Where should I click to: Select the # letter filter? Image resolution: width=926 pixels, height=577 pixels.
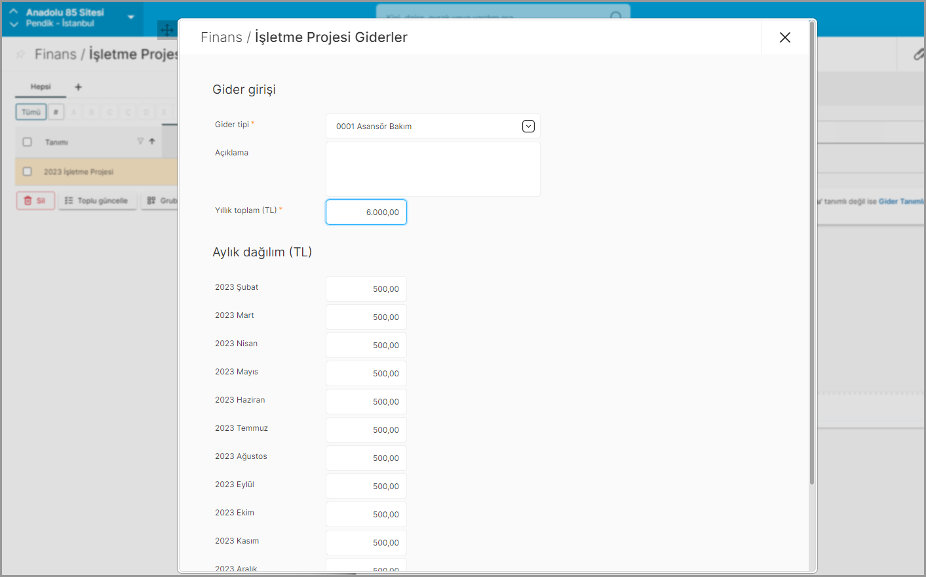(x=56, y=112)
